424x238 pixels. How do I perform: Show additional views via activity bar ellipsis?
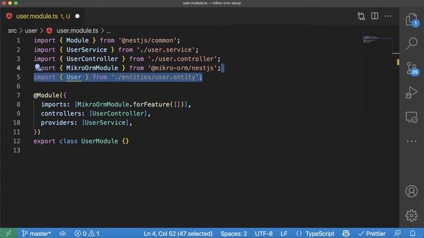coord(411,141)
